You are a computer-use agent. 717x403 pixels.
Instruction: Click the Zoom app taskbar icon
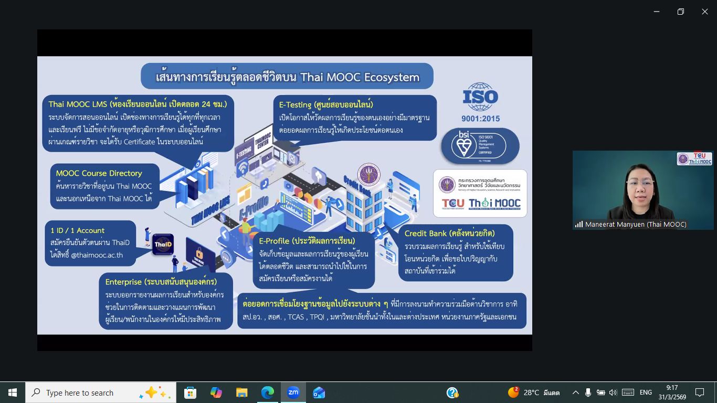click(x=293, y=393)
